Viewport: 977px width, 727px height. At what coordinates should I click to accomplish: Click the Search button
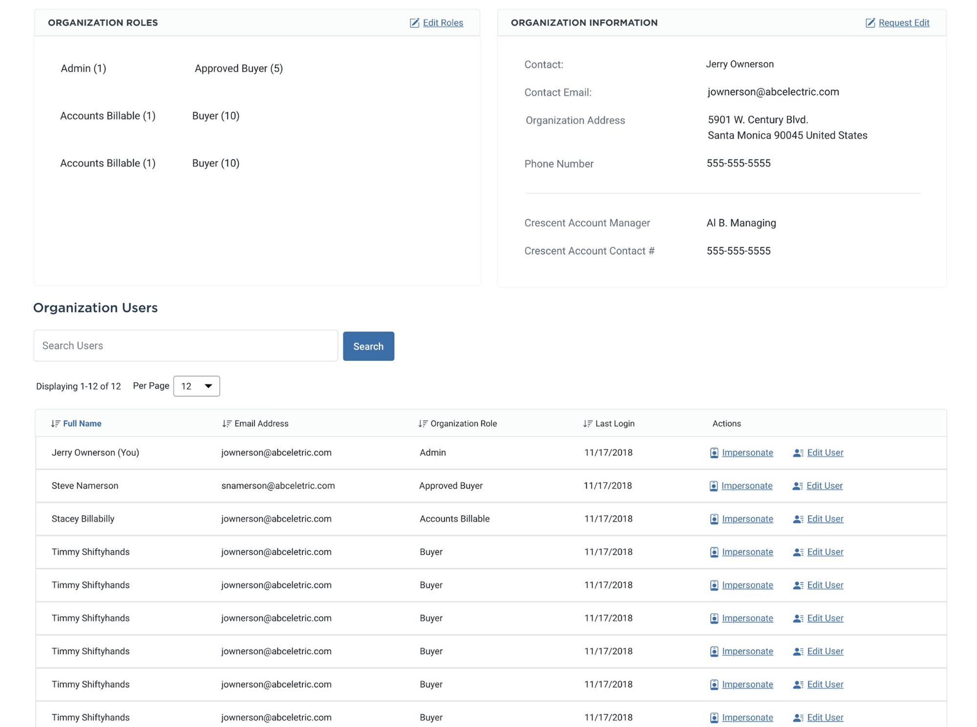pos(368,346)
